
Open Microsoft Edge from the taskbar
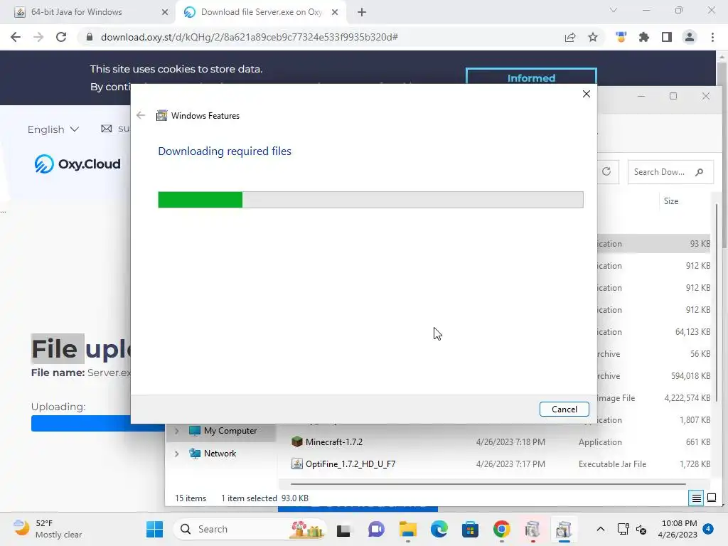tap(439, 529)
